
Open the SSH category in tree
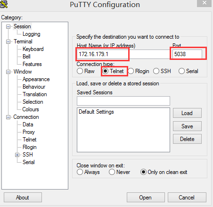click(28, 155)
